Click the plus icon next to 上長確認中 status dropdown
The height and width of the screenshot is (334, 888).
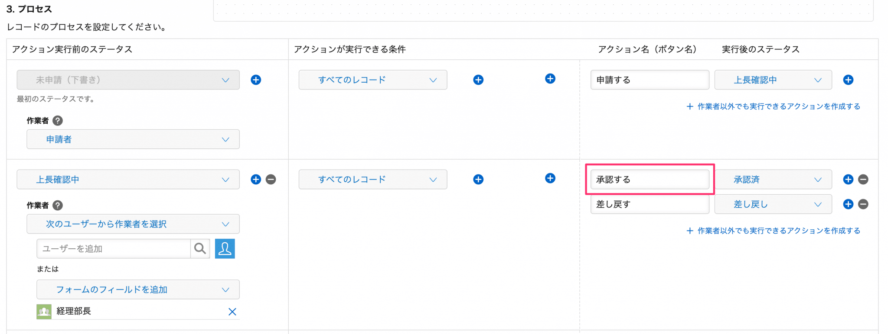[256, 179]
